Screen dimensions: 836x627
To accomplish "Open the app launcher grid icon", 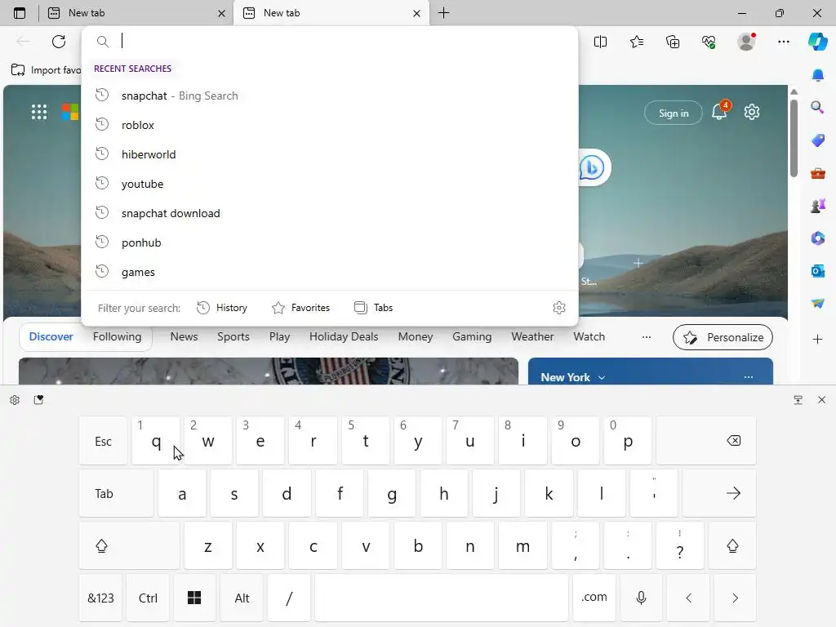I will [39, 112].
